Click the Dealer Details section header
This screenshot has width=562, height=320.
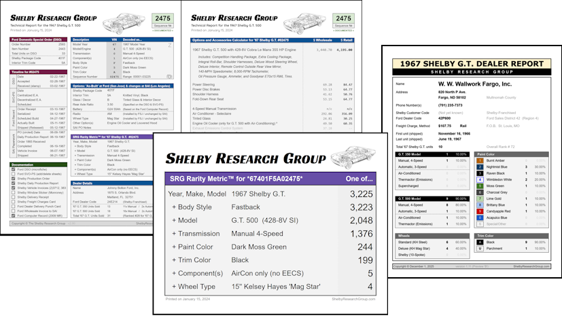point(112,183)
